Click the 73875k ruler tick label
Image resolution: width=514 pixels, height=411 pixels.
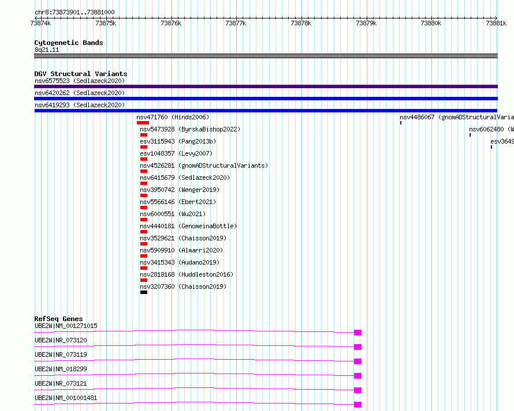[x=106, y=23]
